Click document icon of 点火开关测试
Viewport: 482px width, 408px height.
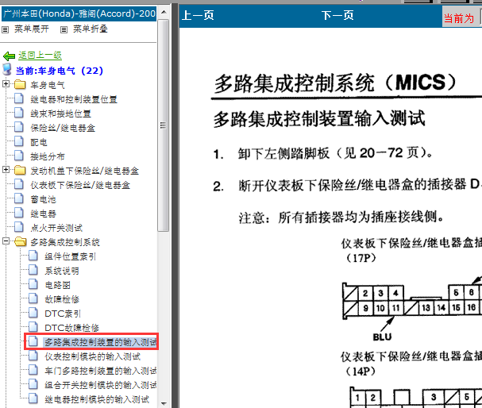click(19, 227)
